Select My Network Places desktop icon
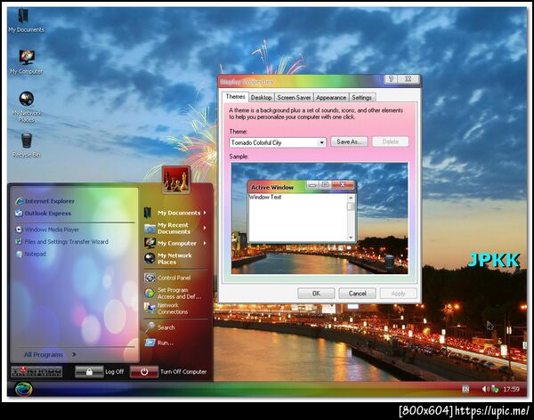This screenshot has width=534, height=420. [x=27, y=107]
